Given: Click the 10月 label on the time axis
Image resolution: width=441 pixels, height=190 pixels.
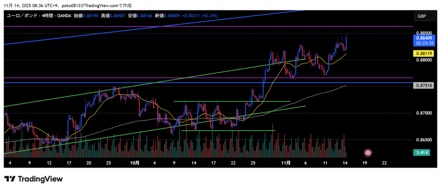Looking at the screenshot, I should pyautogui.click(x=135, y=163).
